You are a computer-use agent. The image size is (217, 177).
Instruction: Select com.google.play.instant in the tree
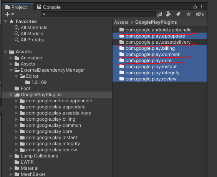(48, 138)
